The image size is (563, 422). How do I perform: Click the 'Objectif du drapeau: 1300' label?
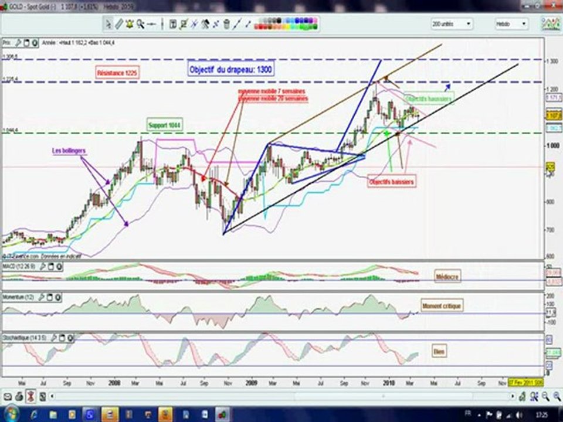[x=230, y=69]
